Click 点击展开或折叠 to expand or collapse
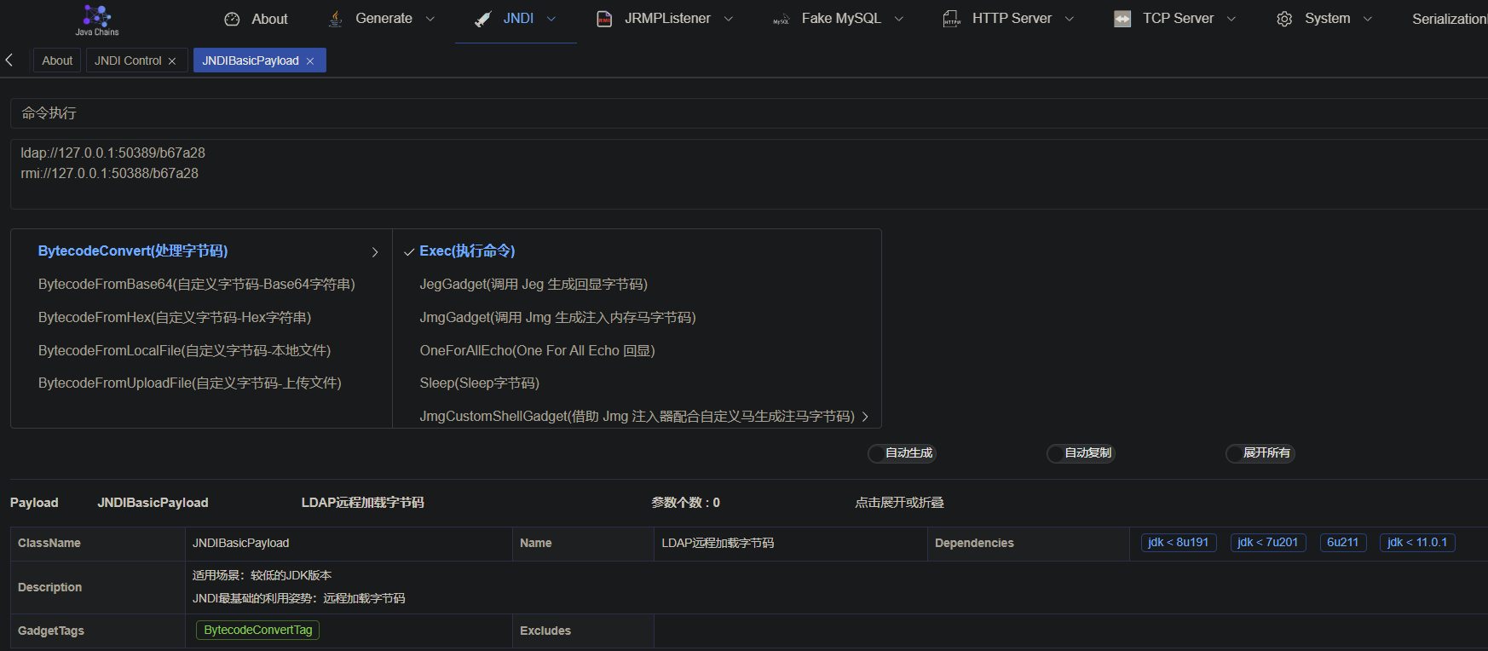 click(899, 503)
